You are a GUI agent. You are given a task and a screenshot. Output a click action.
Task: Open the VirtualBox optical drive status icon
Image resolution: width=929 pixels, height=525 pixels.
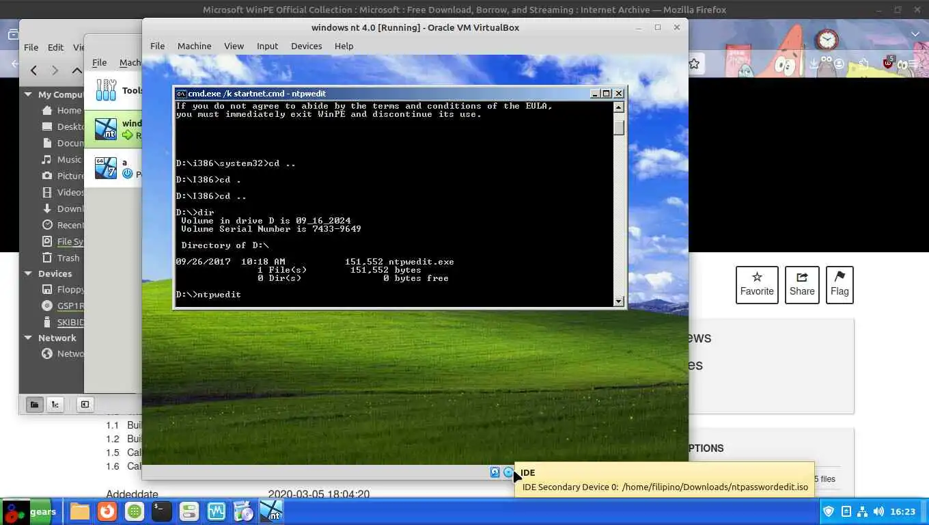click(508, 472)
